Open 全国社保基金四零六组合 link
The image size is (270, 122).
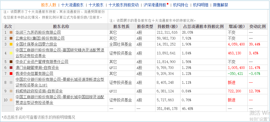(36, 44)
